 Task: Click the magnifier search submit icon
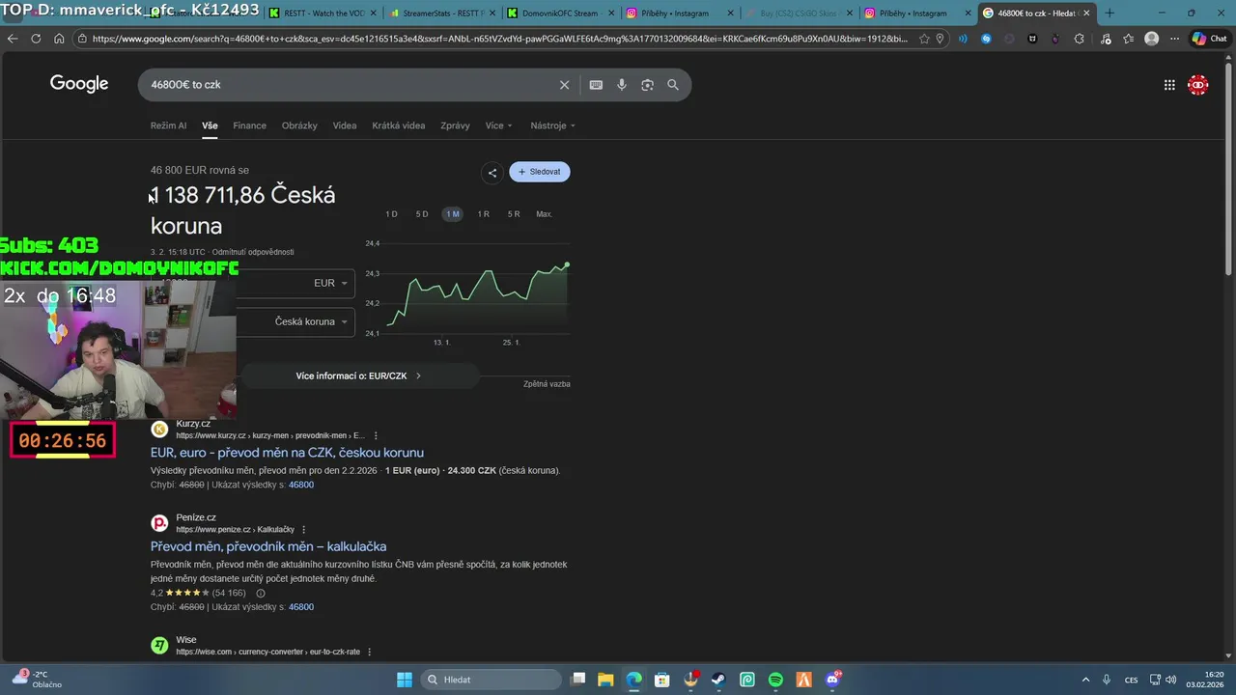coord(673,85)
